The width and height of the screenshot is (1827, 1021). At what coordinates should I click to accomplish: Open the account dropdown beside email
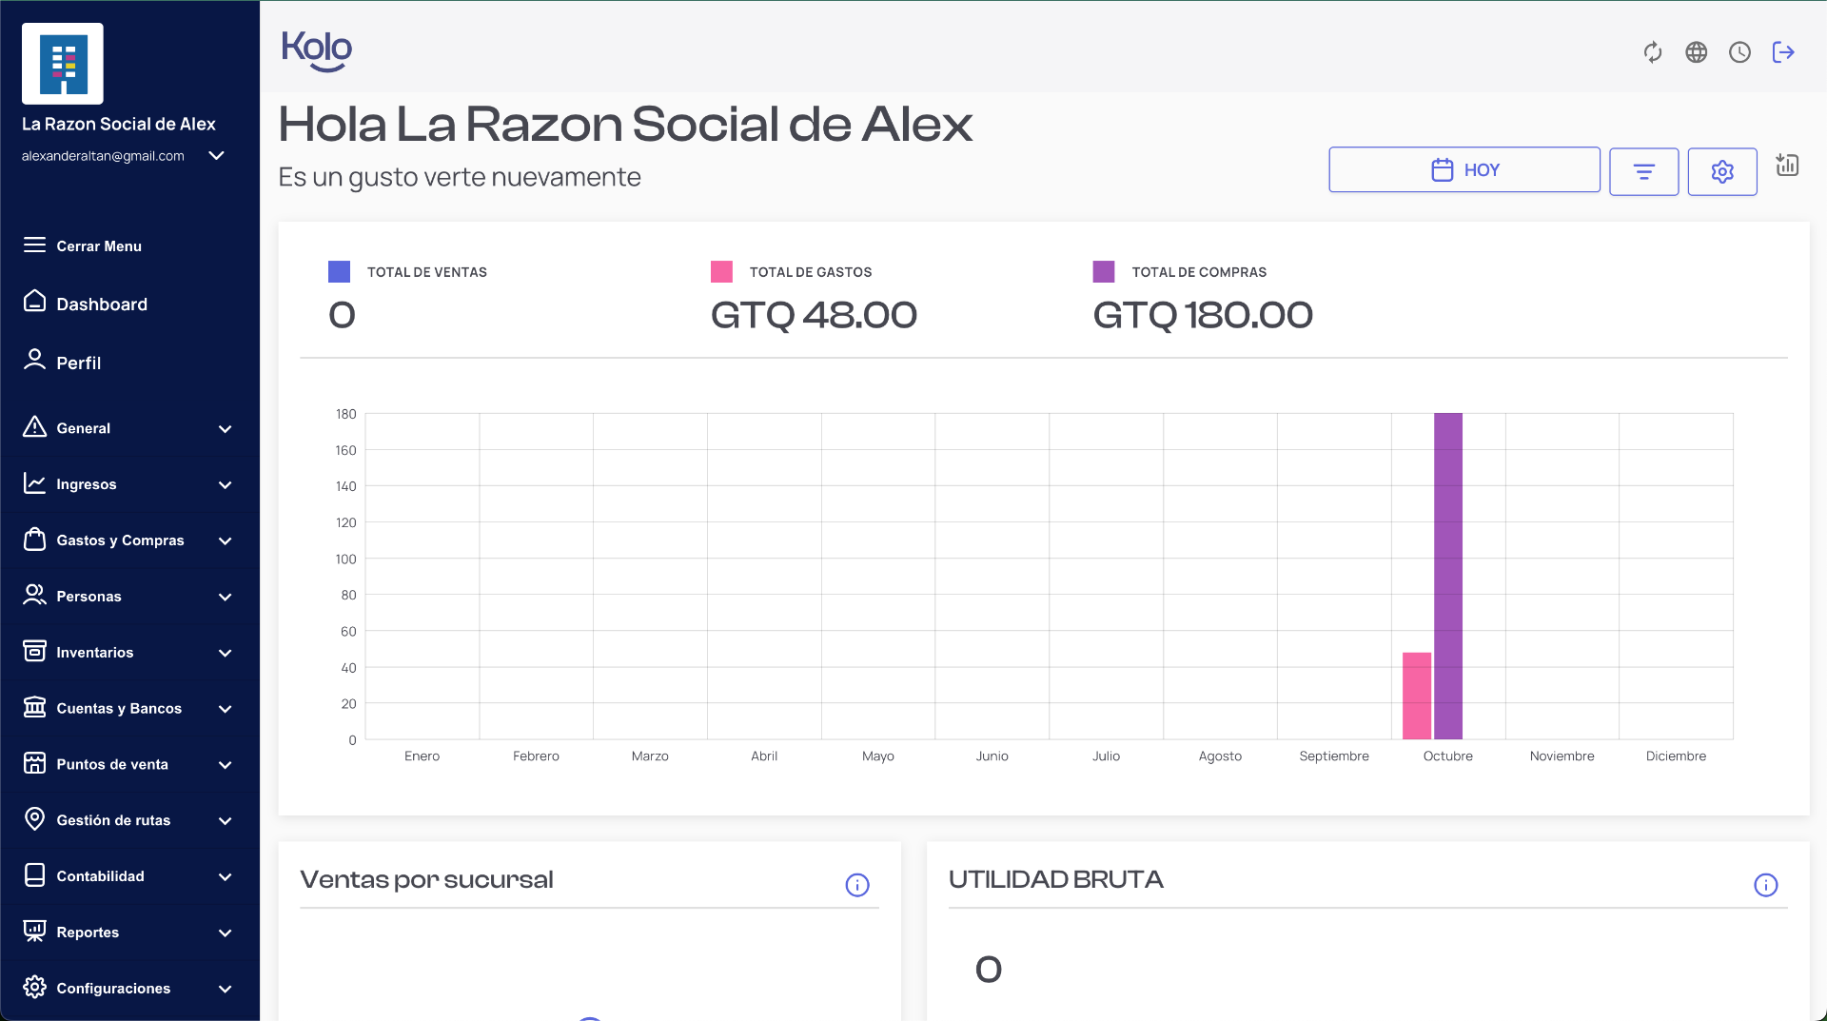(x=217, y=156)
